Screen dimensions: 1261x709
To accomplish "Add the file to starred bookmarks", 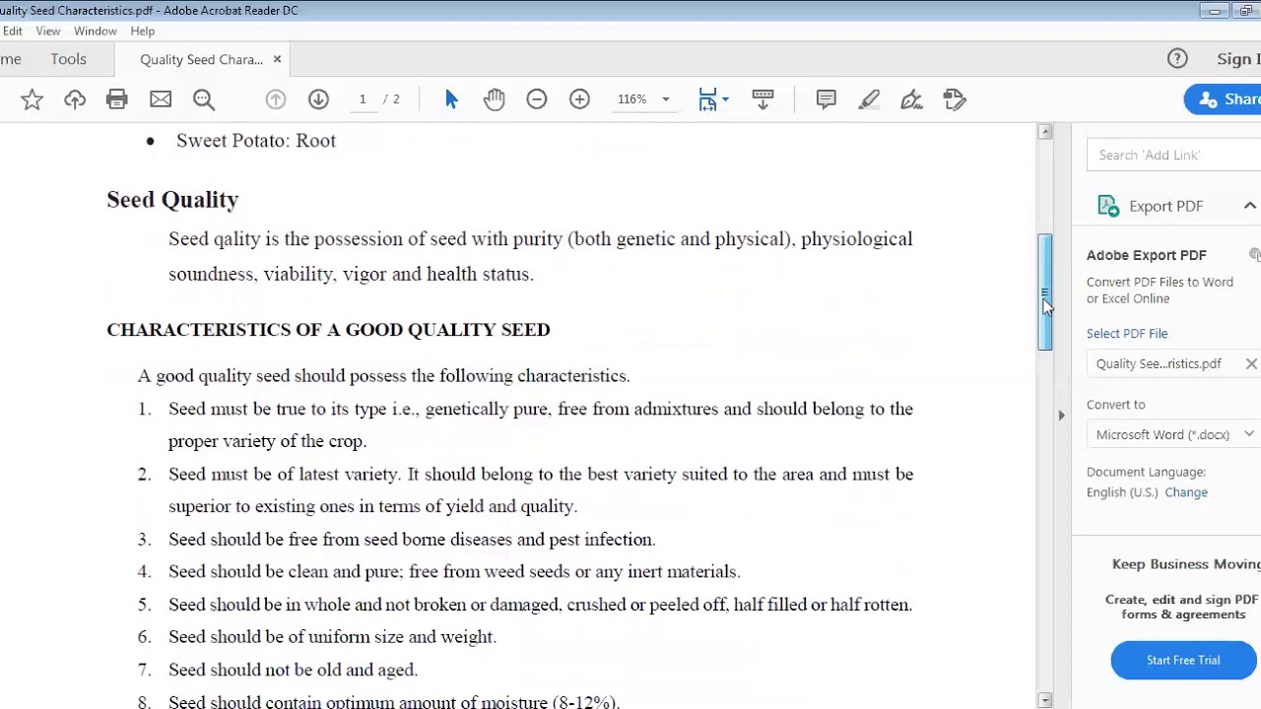I will pos(32,99).
